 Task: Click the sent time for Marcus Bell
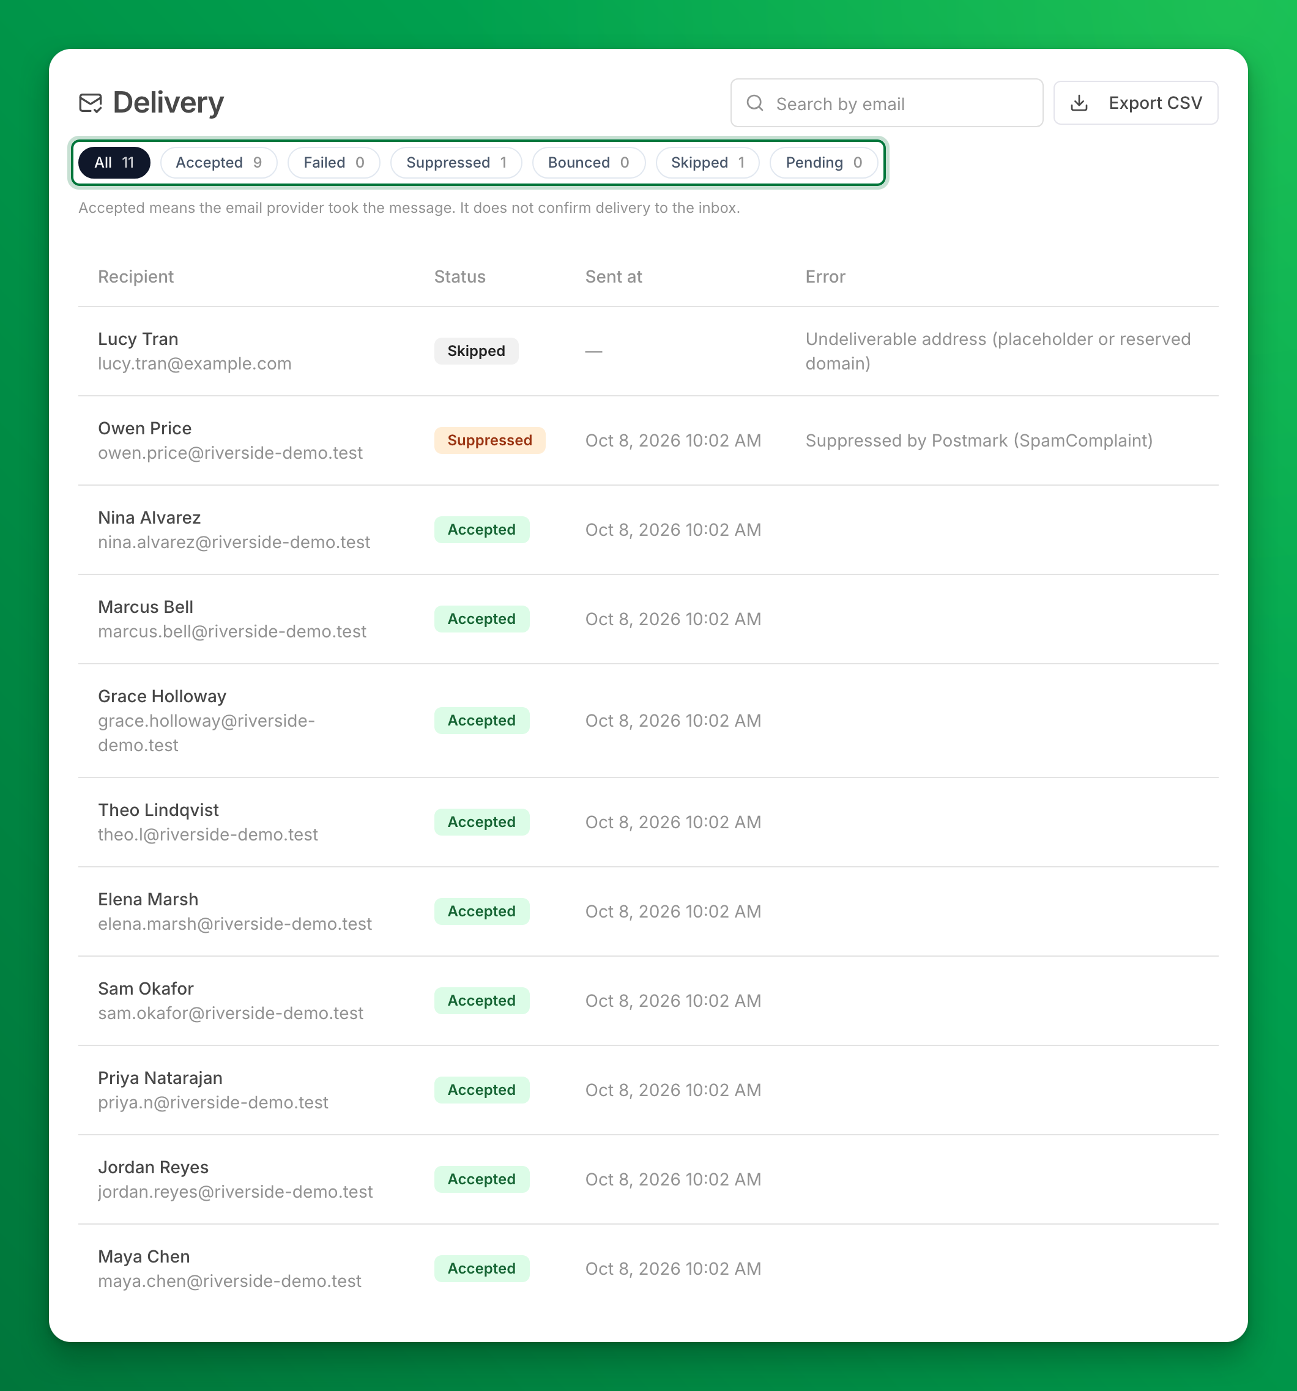coord(674,619)
